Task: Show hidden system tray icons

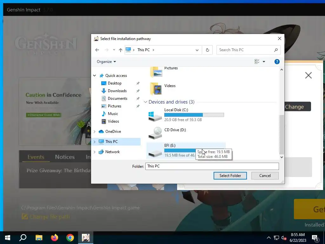Action: (269, 238)
